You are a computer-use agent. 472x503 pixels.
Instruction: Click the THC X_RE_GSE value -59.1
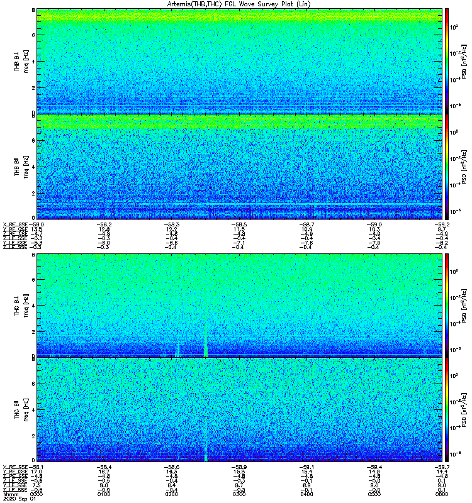click(306, 467)
